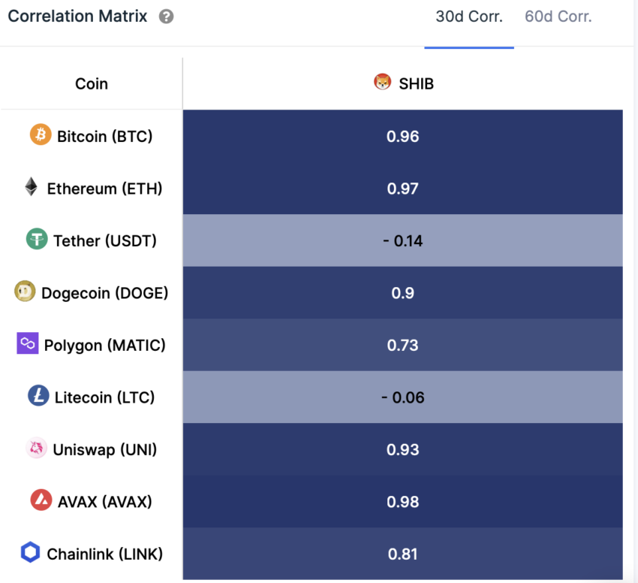The width and height of the screenshot is (638, 583).
Task: Click the Polygon purple logo icon
Action: pyautogui.click(x=28, y=343)
